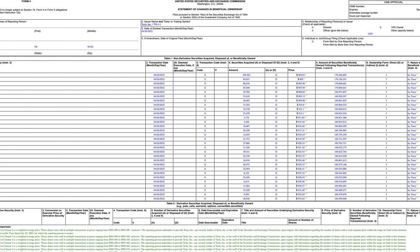The image size is (420, 252).
Task: Click the amount 30,320
Action: point(246,131)
